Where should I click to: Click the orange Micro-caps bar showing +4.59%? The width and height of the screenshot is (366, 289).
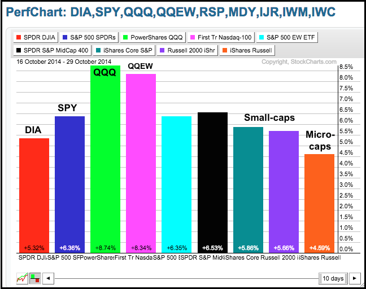click(320, 203)
